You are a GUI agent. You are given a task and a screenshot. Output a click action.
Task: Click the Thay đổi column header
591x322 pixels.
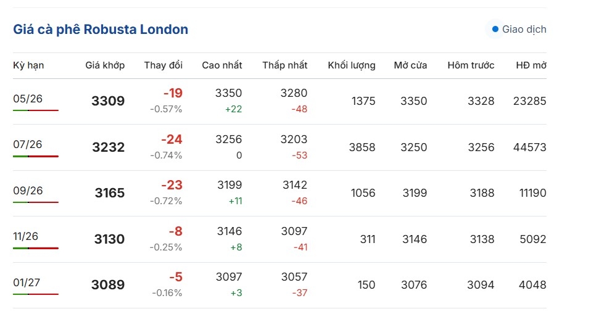click(163, 65)
